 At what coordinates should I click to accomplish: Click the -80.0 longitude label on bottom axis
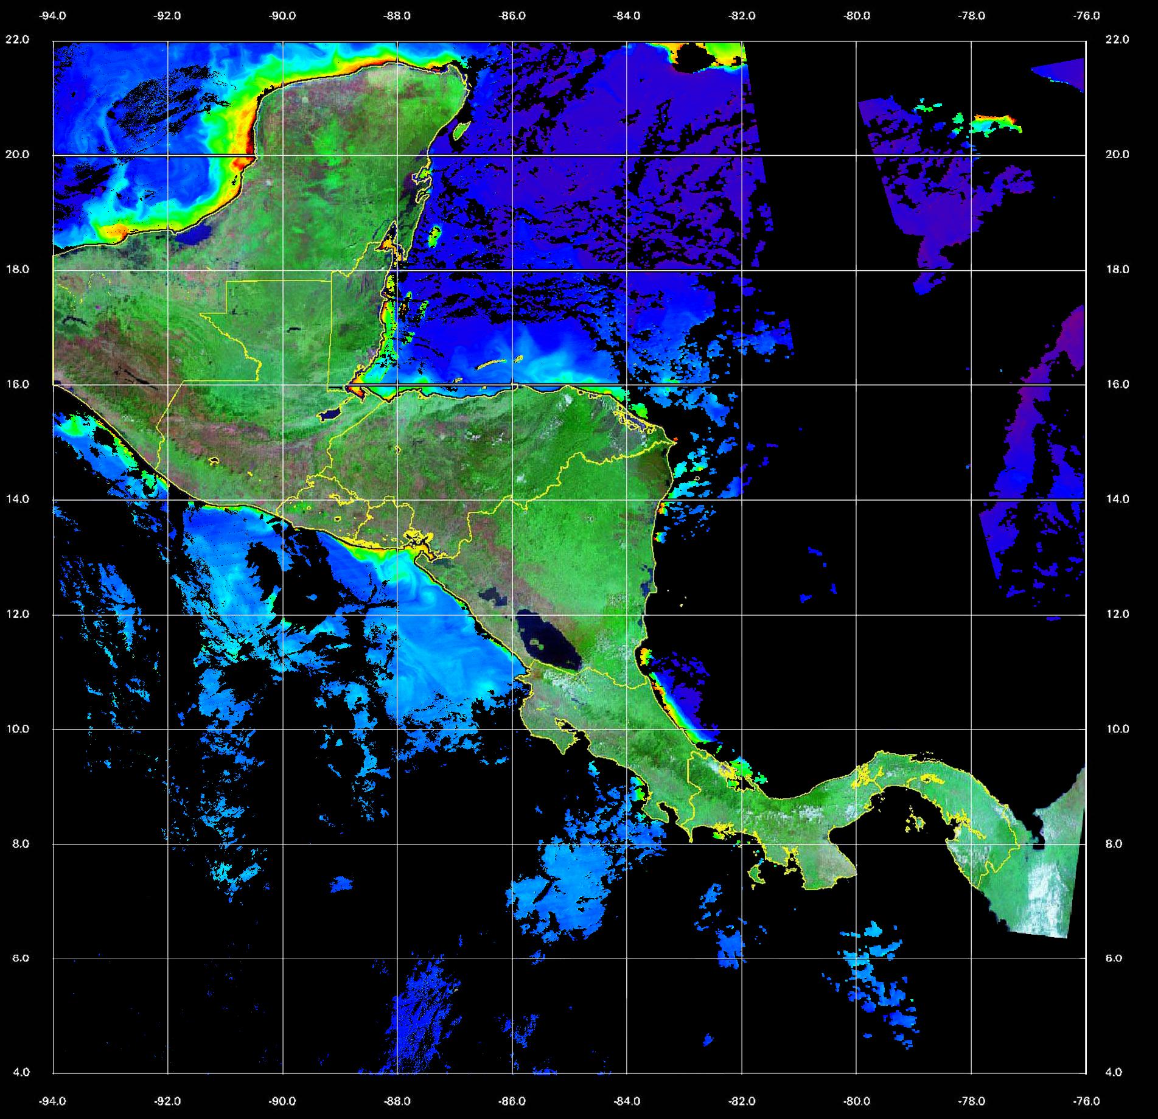(x=856, y=1101)
